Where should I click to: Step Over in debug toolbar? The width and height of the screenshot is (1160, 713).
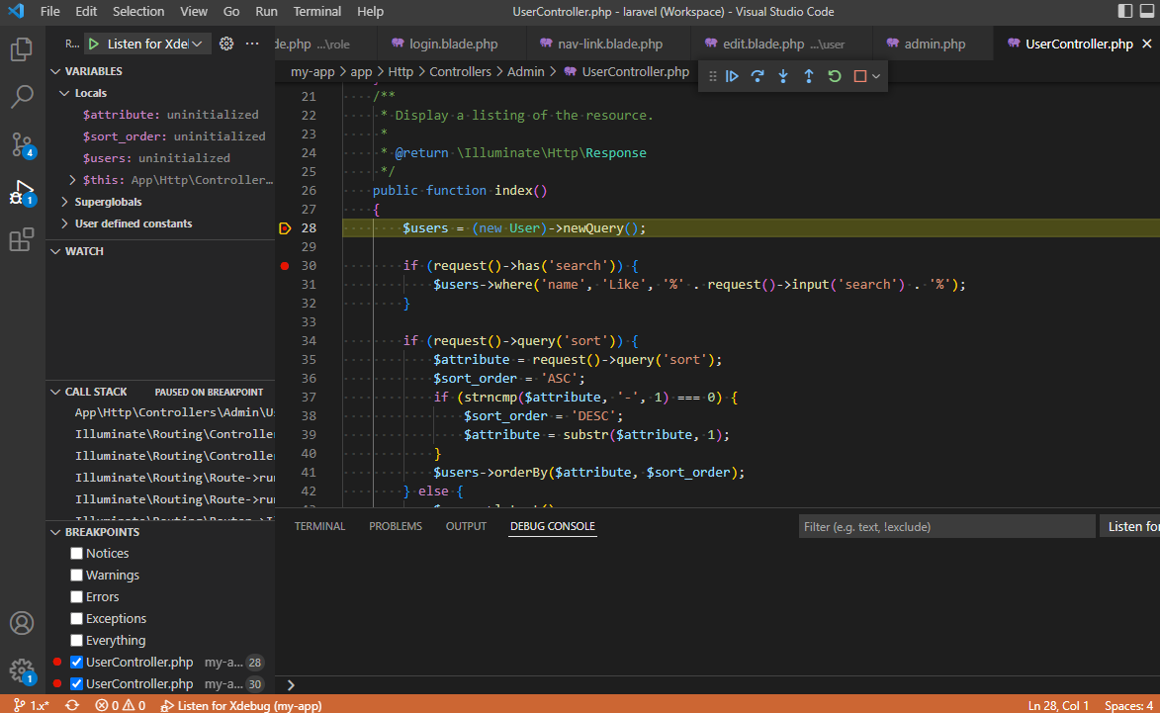click(x=758, y=76)
